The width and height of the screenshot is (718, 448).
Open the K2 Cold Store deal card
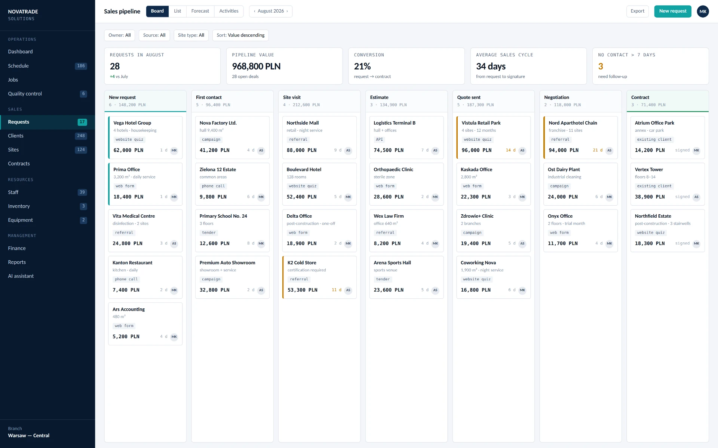click(x=319, y=277)
